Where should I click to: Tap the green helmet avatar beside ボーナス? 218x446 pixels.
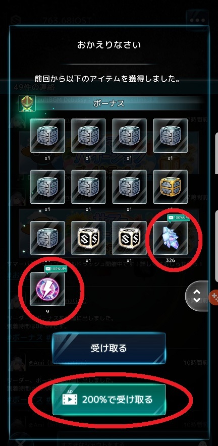tap(27, 103)
